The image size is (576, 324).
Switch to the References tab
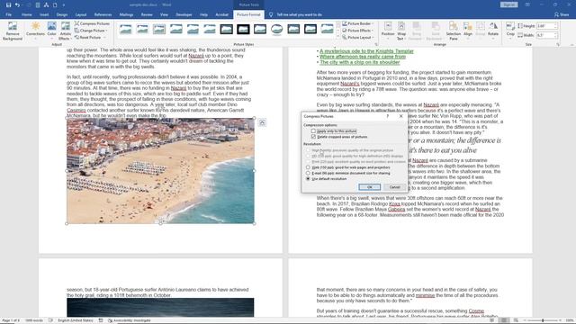[103, 14]
